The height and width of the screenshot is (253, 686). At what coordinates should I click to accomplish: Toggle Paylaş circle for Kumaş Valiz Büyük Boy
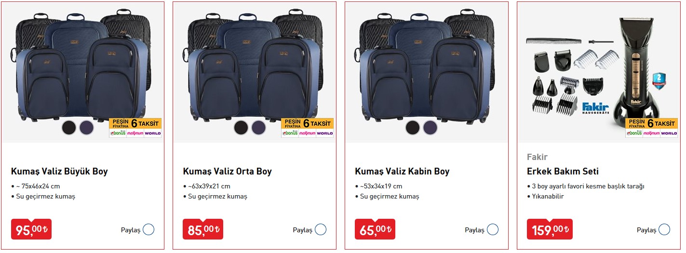click(148, 229)
